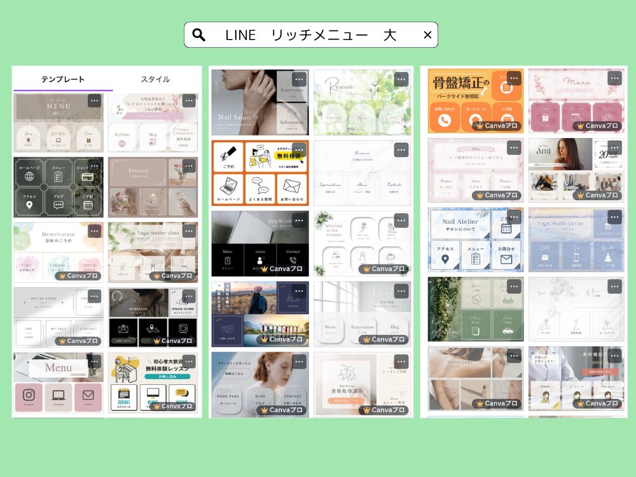This screenshot has width=636, height=477.
Task: Click the three dots on Yoga master class template
Action: [x=189, y=231]
